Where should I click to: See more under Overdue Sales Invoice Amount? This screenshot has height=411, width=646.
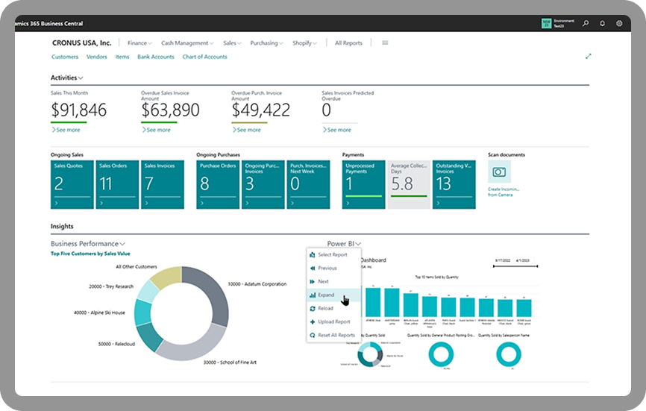[156, 130]
